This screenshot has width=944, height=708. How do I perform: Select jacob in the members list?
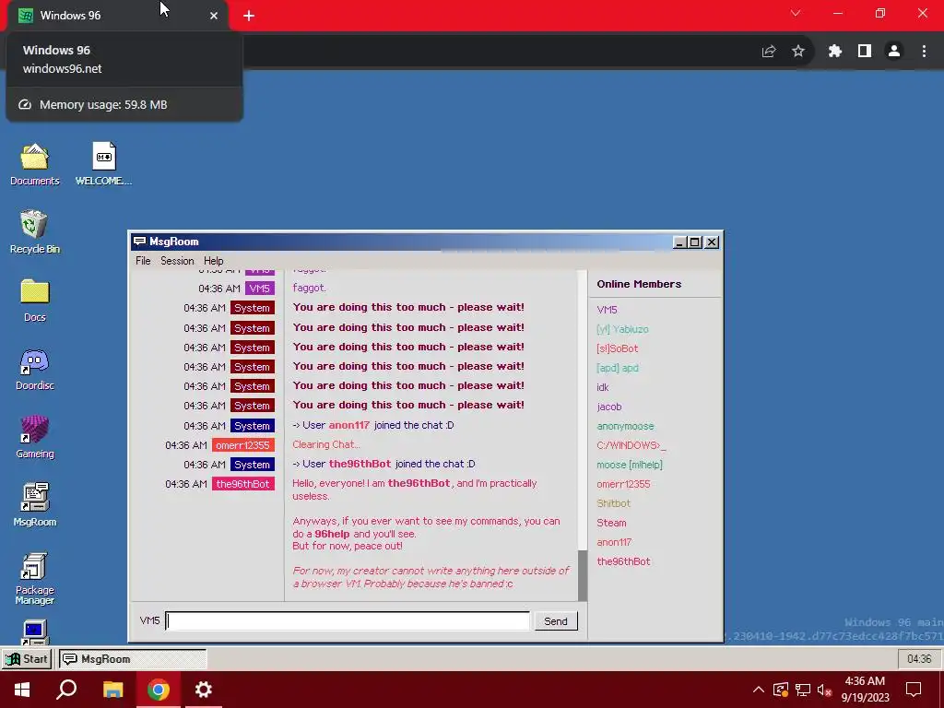[x=608, y=407]
